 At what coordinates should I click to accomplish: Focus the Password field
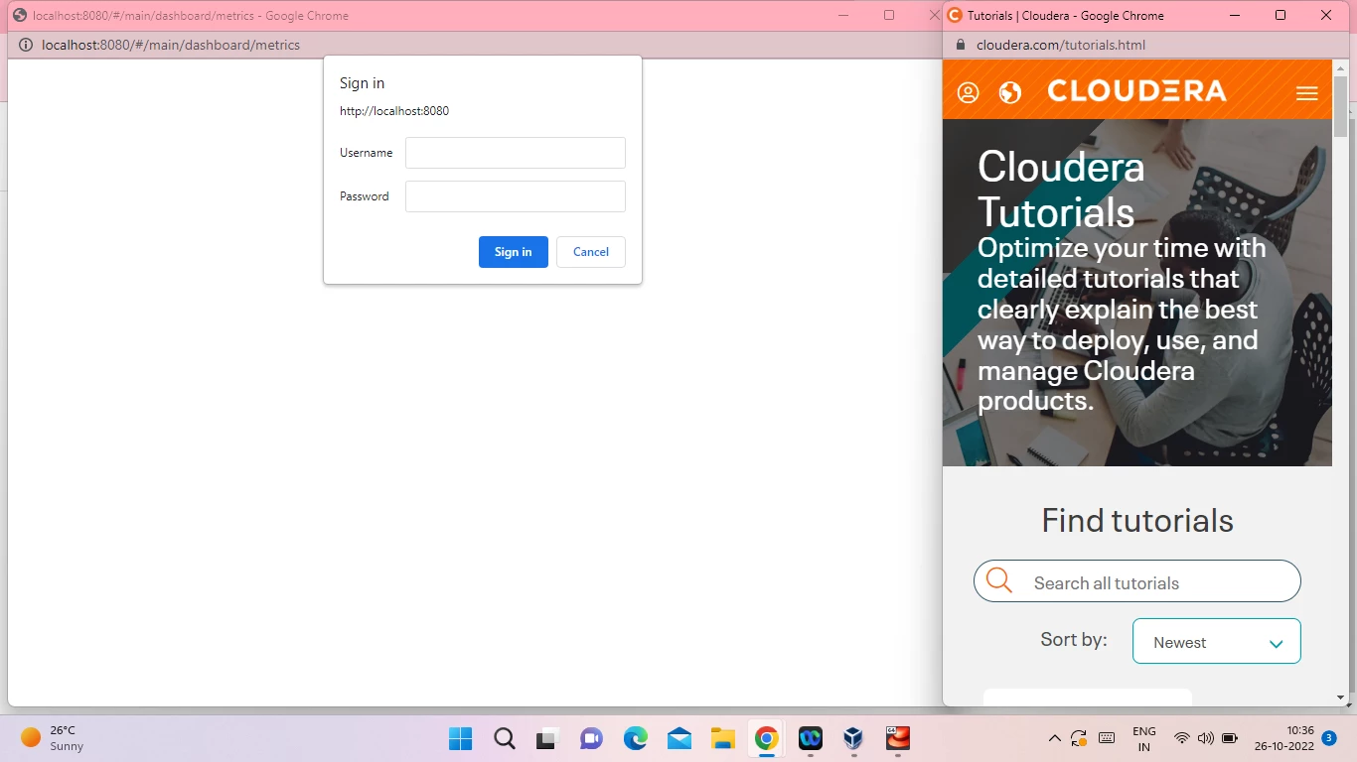[516, 196]
